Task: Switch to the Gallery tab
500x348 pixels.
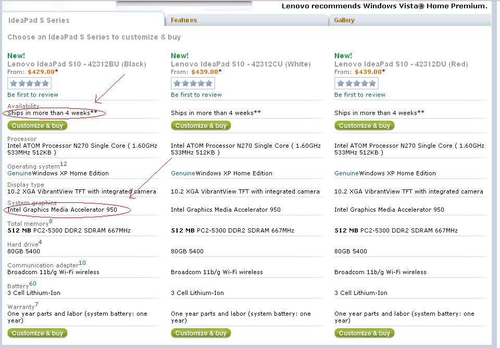Action: coord(344,20)
